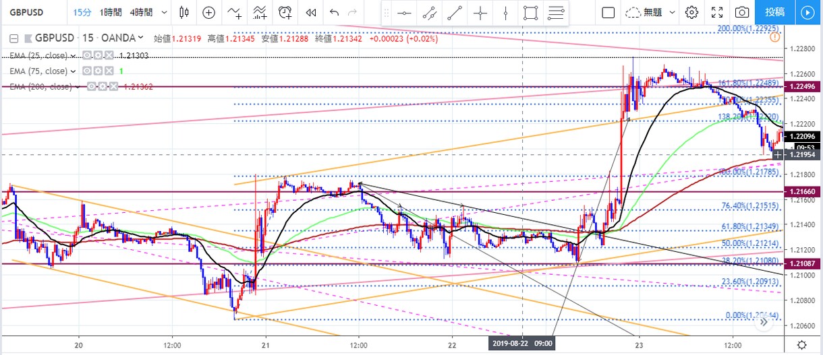Expand the EMA (200, close) indicator menu
Viewport: 823px width, 355px height.
click(x=76, y=86)
